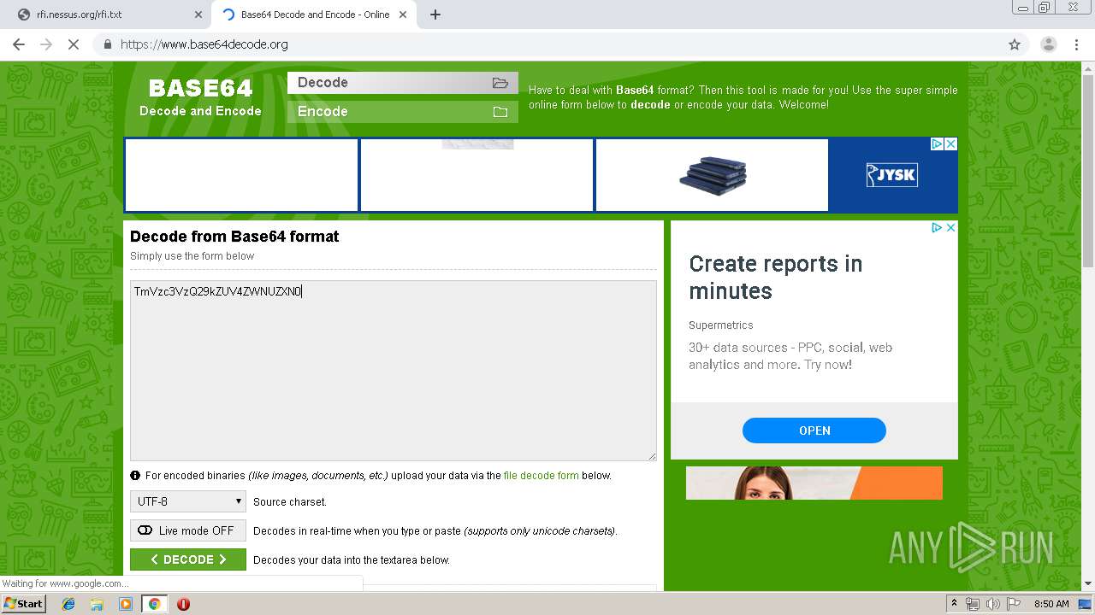
Task: Show hidden system tray icons
Action: click(x=954, y=604)
